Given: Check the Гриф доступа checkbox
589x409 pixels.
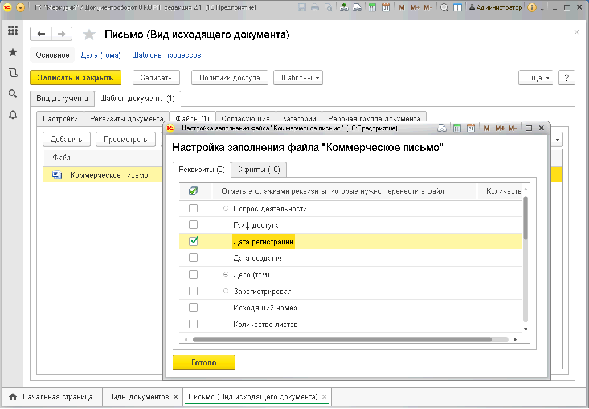Looking at the screenshot, I should pyautogui.click(x=194, y=224).
